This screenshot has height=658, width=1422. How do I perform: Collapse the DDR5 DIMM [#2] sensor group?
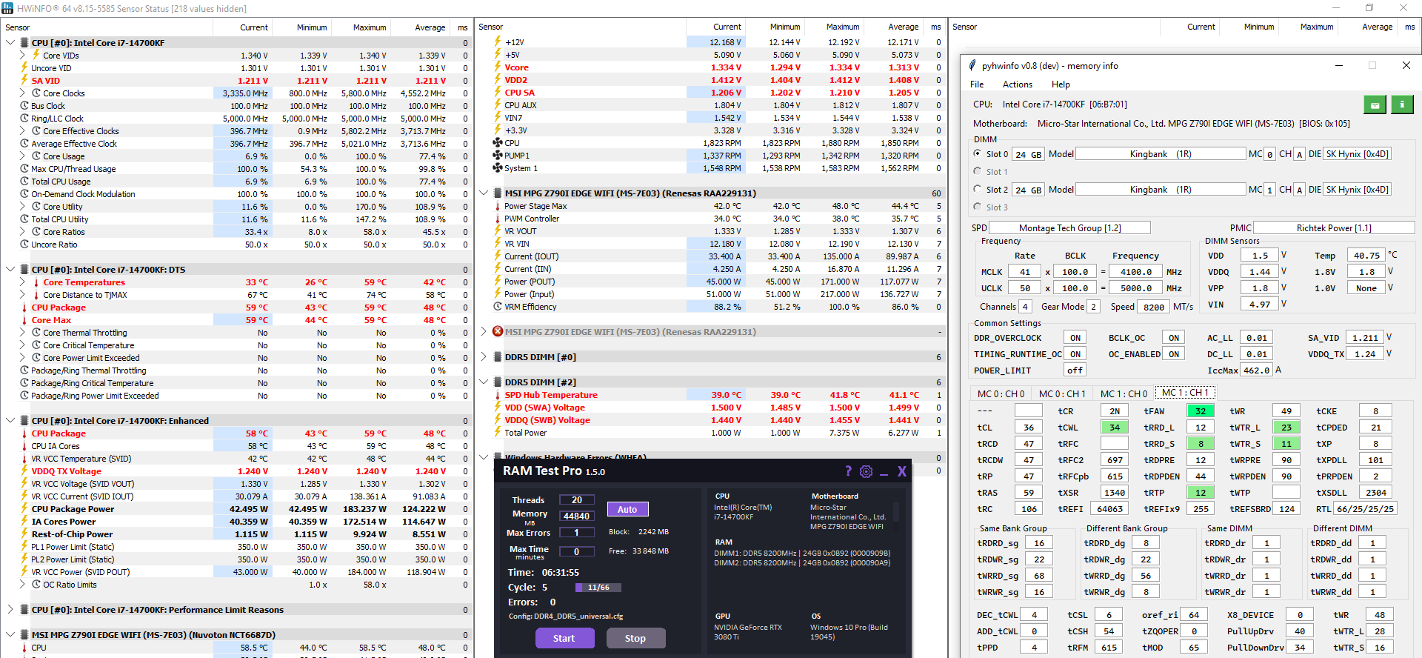(x=484, y=382)
